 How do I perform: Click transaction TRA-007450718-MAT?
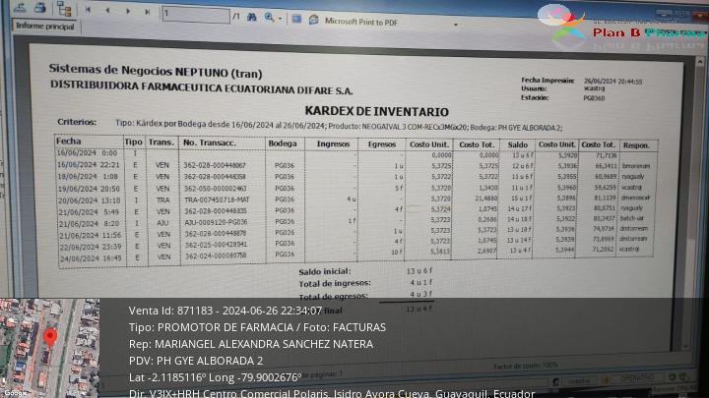click(217, 199)
